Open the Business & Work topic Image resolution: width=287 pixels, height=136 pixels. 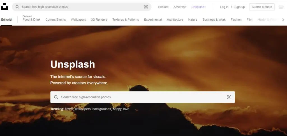tap(214, 20)
